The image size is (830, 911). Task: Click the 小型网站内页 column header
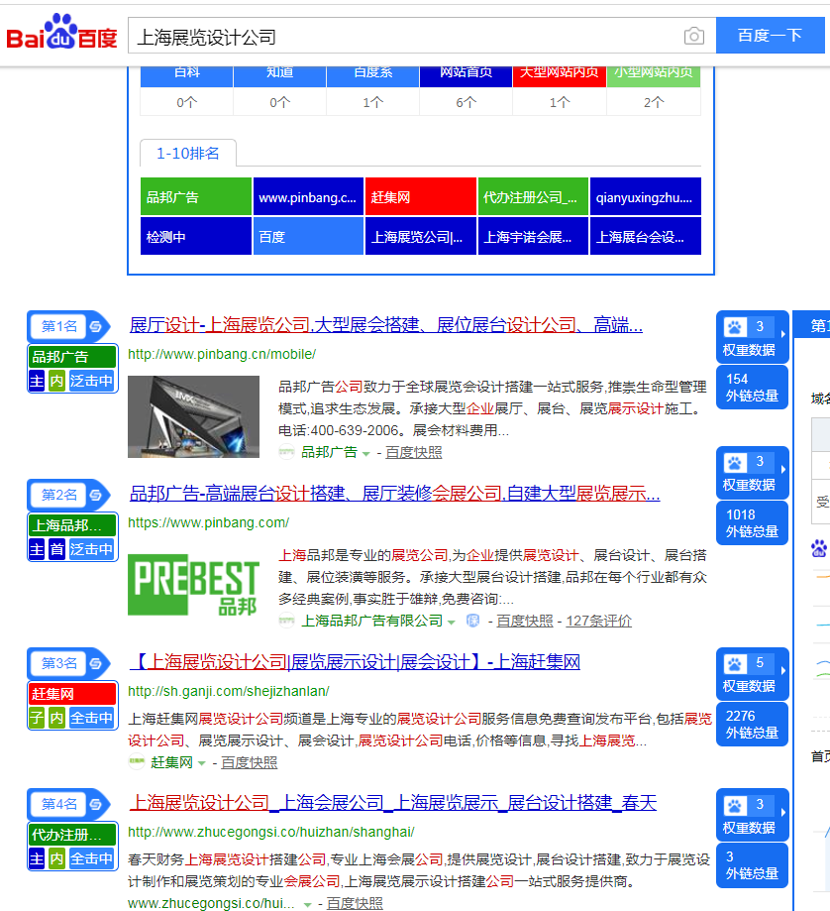[654, 74]
